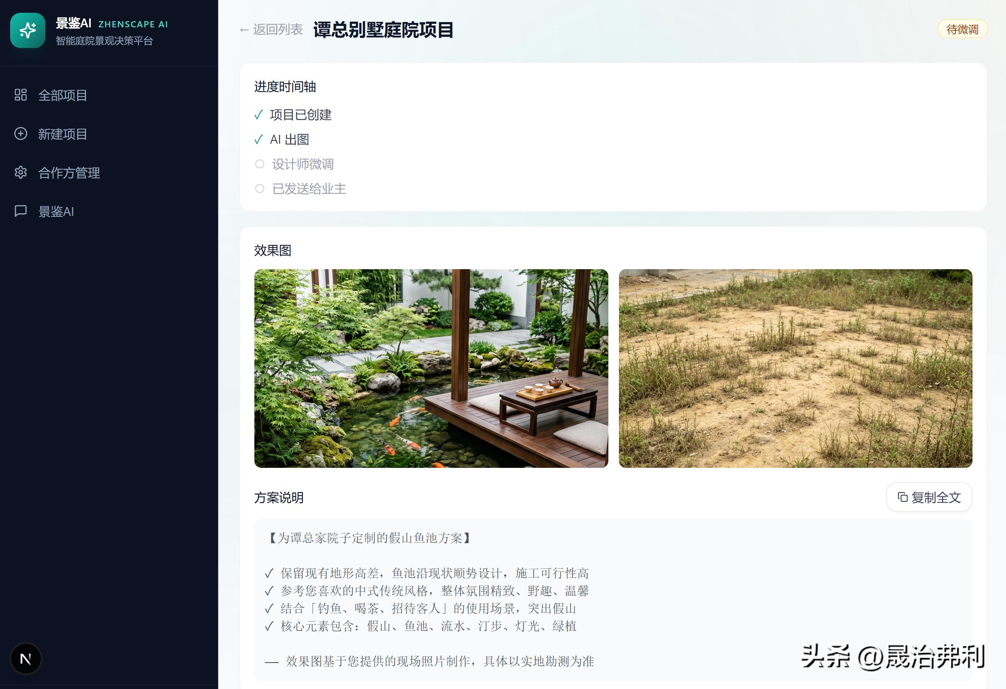
Task: Click the 效果图 section heading
Action: tap(272, 251)
